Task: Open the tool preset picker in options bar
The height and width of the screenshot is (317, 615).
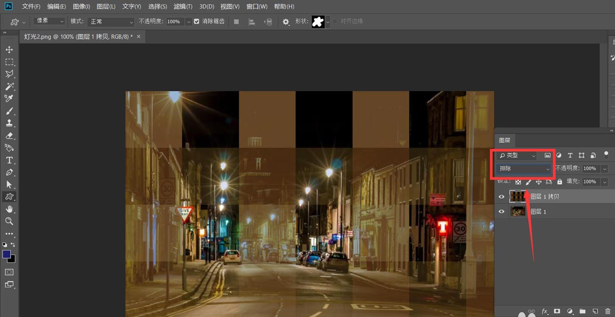Action: (x=17, y=22)
